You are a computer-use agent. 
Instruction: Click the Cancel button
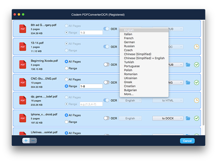click(x=187, y=141)
